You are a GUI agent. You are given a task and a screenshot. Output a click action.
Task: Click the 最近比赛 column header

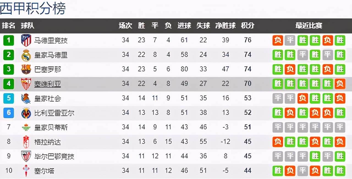309,26
